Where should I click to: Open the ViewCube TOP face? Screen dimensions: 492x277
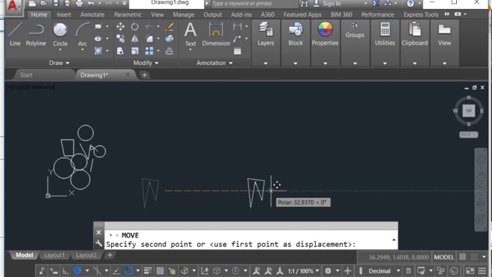(469, 110)
